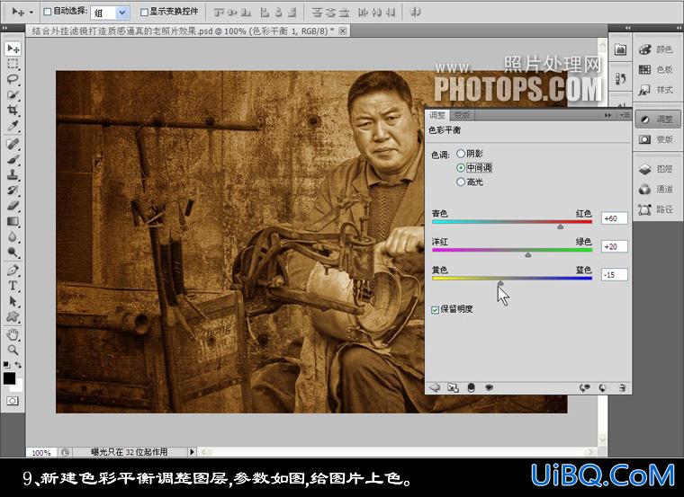Select the Brush tool
Image resolution: width=684 pixels, height=497 pixels.
13,159
